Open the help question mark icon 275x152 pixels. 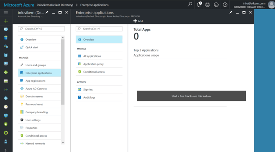tap(225, 5)
